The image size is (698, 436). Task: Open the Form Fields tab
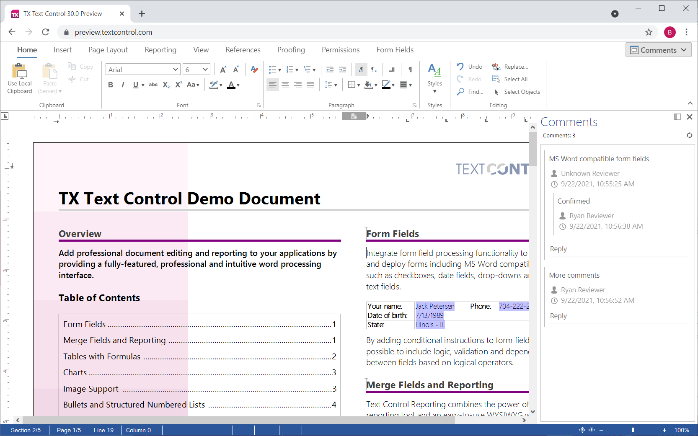(395, 50)
